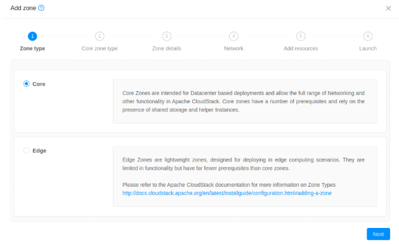Click the Core Zones description paragraph
399x245 pixels.
click(x=243, y=101)
